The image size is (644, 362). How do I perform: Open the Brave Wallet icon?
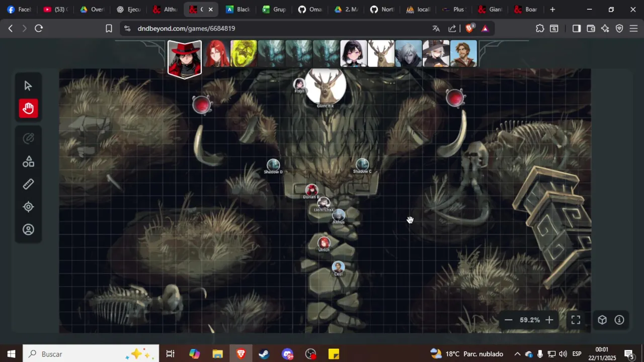click(591, 29)
